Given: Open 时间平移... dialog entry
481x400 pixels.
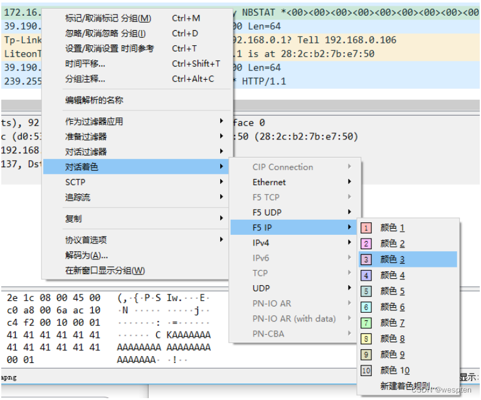Looking at the screenshot, I should click(137, 63).
